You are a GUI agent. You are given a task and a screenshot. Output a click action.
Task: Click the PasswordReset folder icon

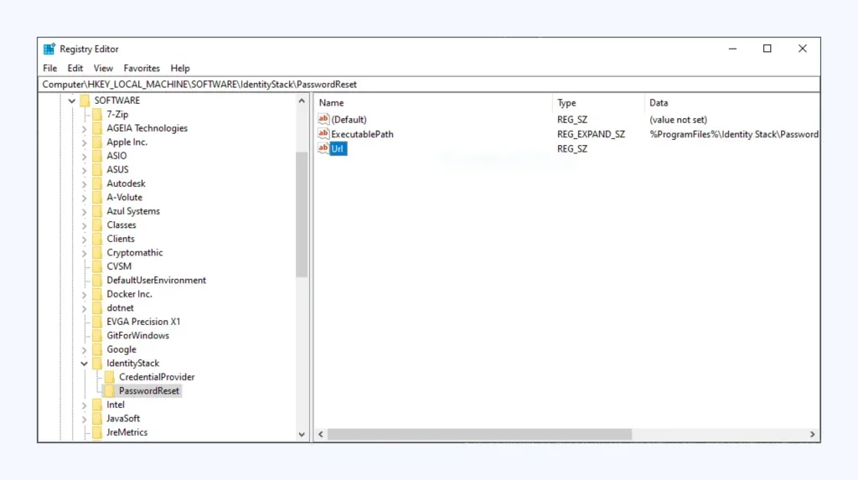coord(109,391)
